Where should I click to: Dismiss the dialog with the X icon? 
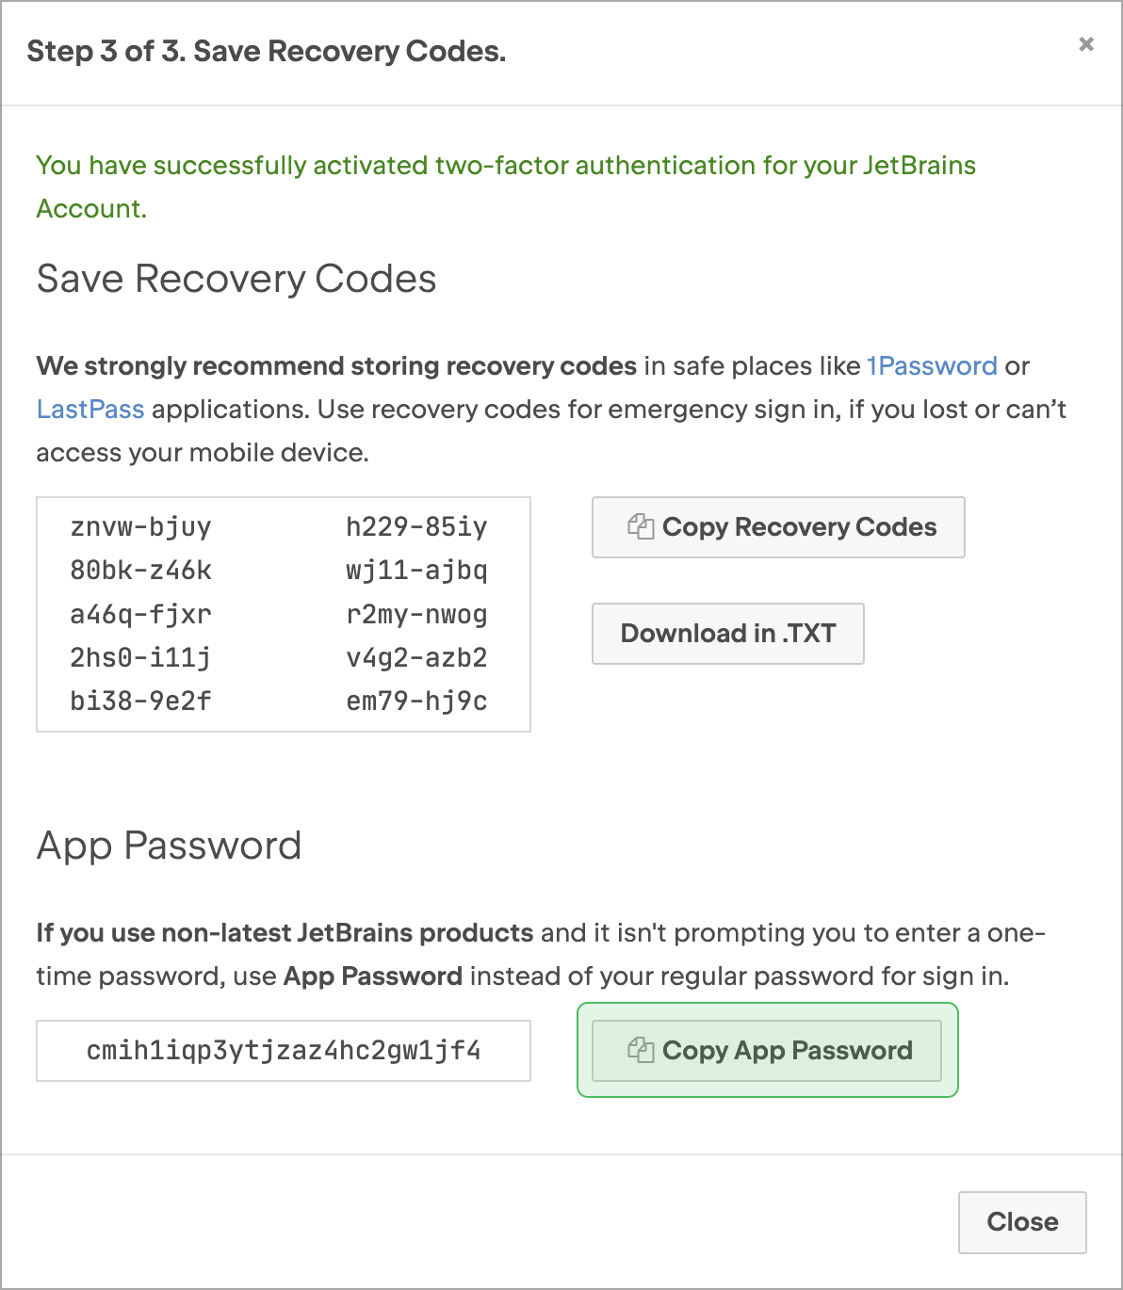1086,44
